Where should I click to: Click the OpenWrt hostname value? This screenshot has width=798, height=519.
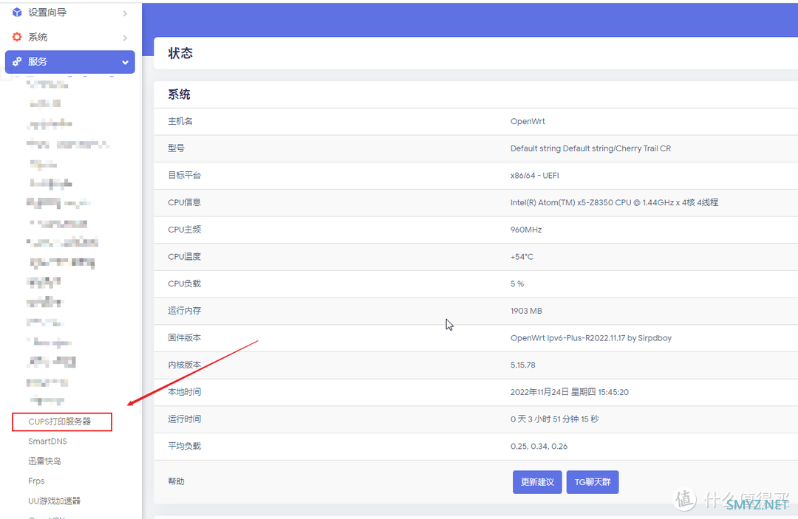[x=528, y=121]
